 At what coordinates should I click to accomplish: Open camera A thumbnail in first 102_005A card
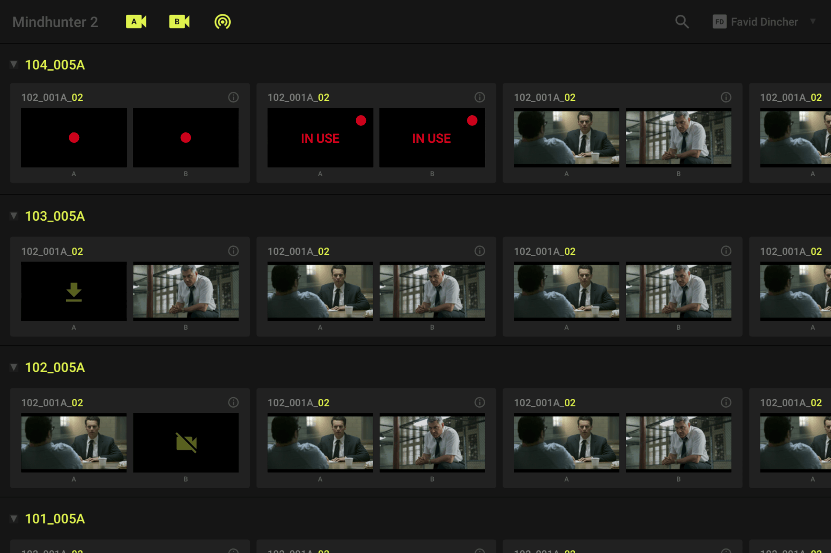coord(74,443)
